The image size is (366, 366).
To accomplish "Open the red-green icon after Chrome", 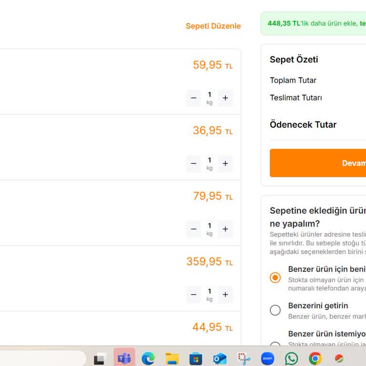I will [x=339, y=358].
